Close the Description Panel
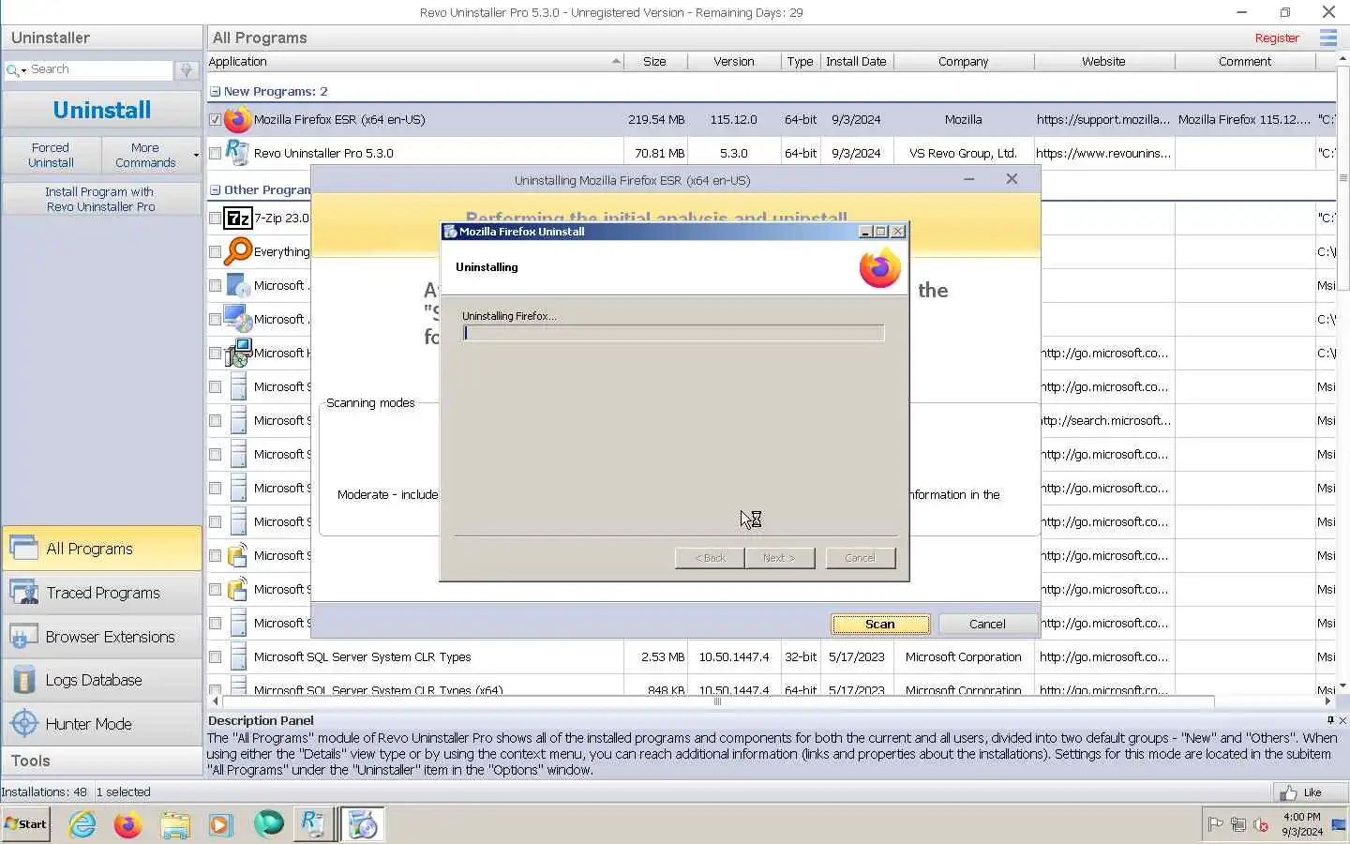This screenshot has width=1350, height=844. (1342, 720)
